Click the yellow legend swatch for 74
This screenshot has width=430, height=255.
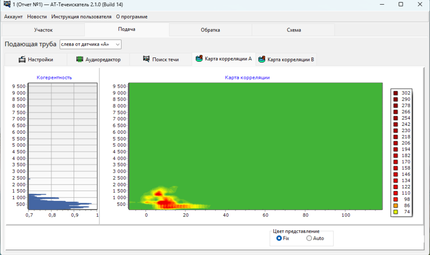(x=395, y=212)
